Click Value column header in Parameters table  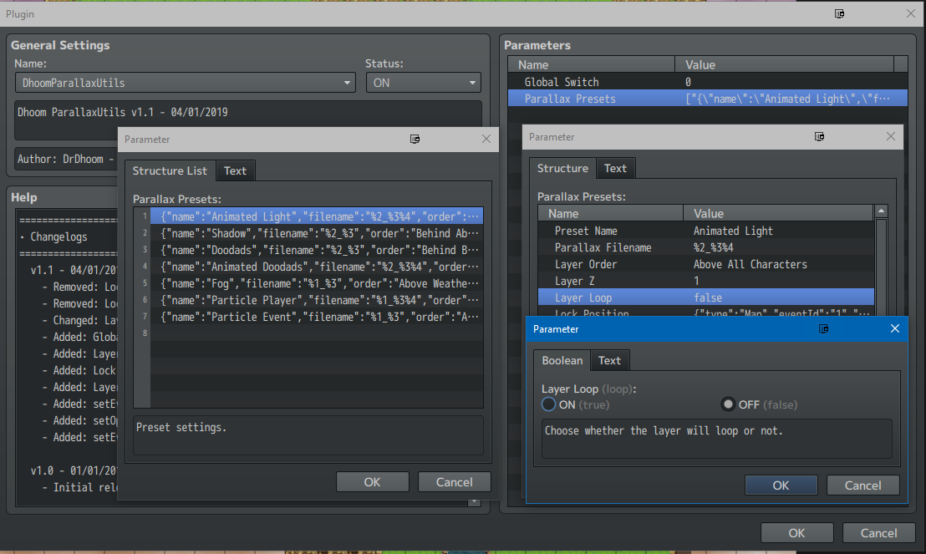point(784,65)
